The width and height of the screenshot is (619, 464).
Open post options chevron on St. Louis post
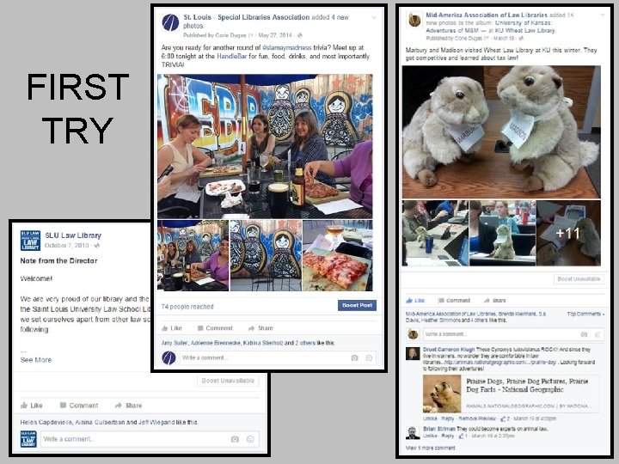pyautogui.click(x=374, y=18)
